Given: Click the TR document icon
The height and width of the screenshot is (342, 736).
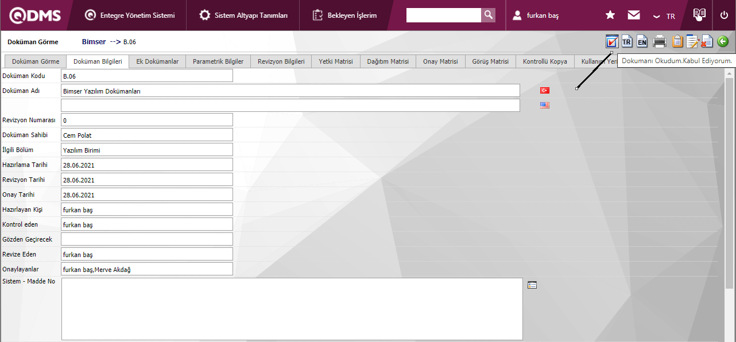Looking at the screenshot, I should (627, 41).
